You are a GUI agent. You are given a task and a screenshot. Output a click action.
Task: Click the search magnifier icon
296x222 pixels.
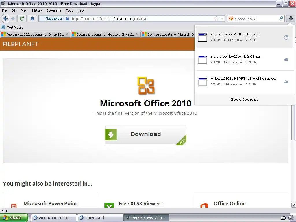click(x=281, y=18)
